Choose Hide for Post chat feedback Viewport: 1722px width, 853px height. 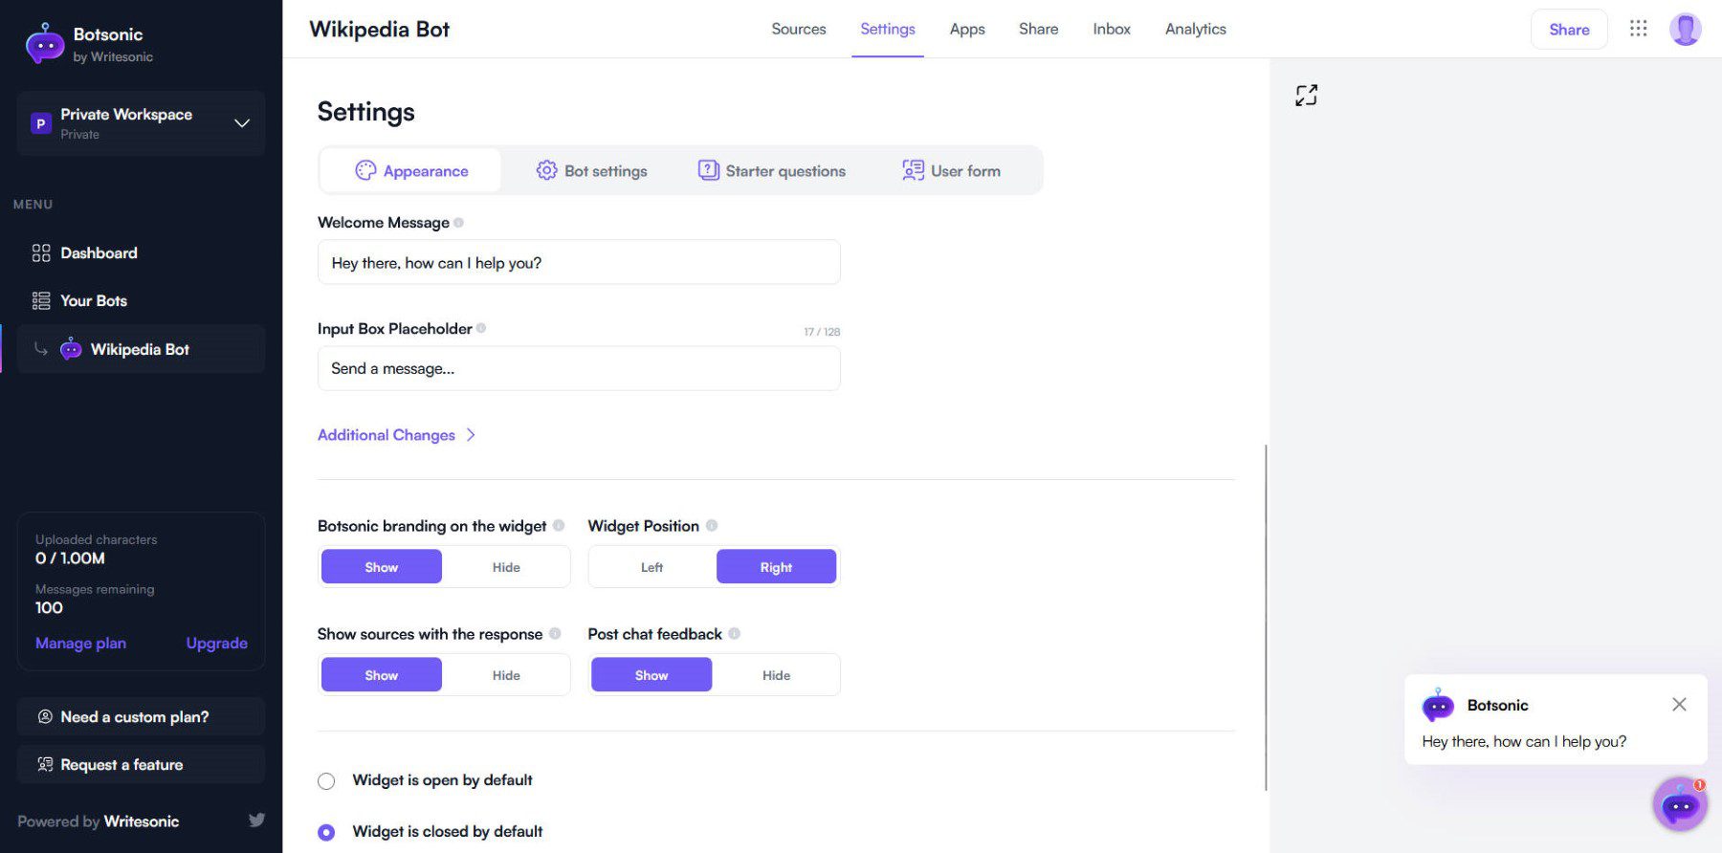(776, 675)
